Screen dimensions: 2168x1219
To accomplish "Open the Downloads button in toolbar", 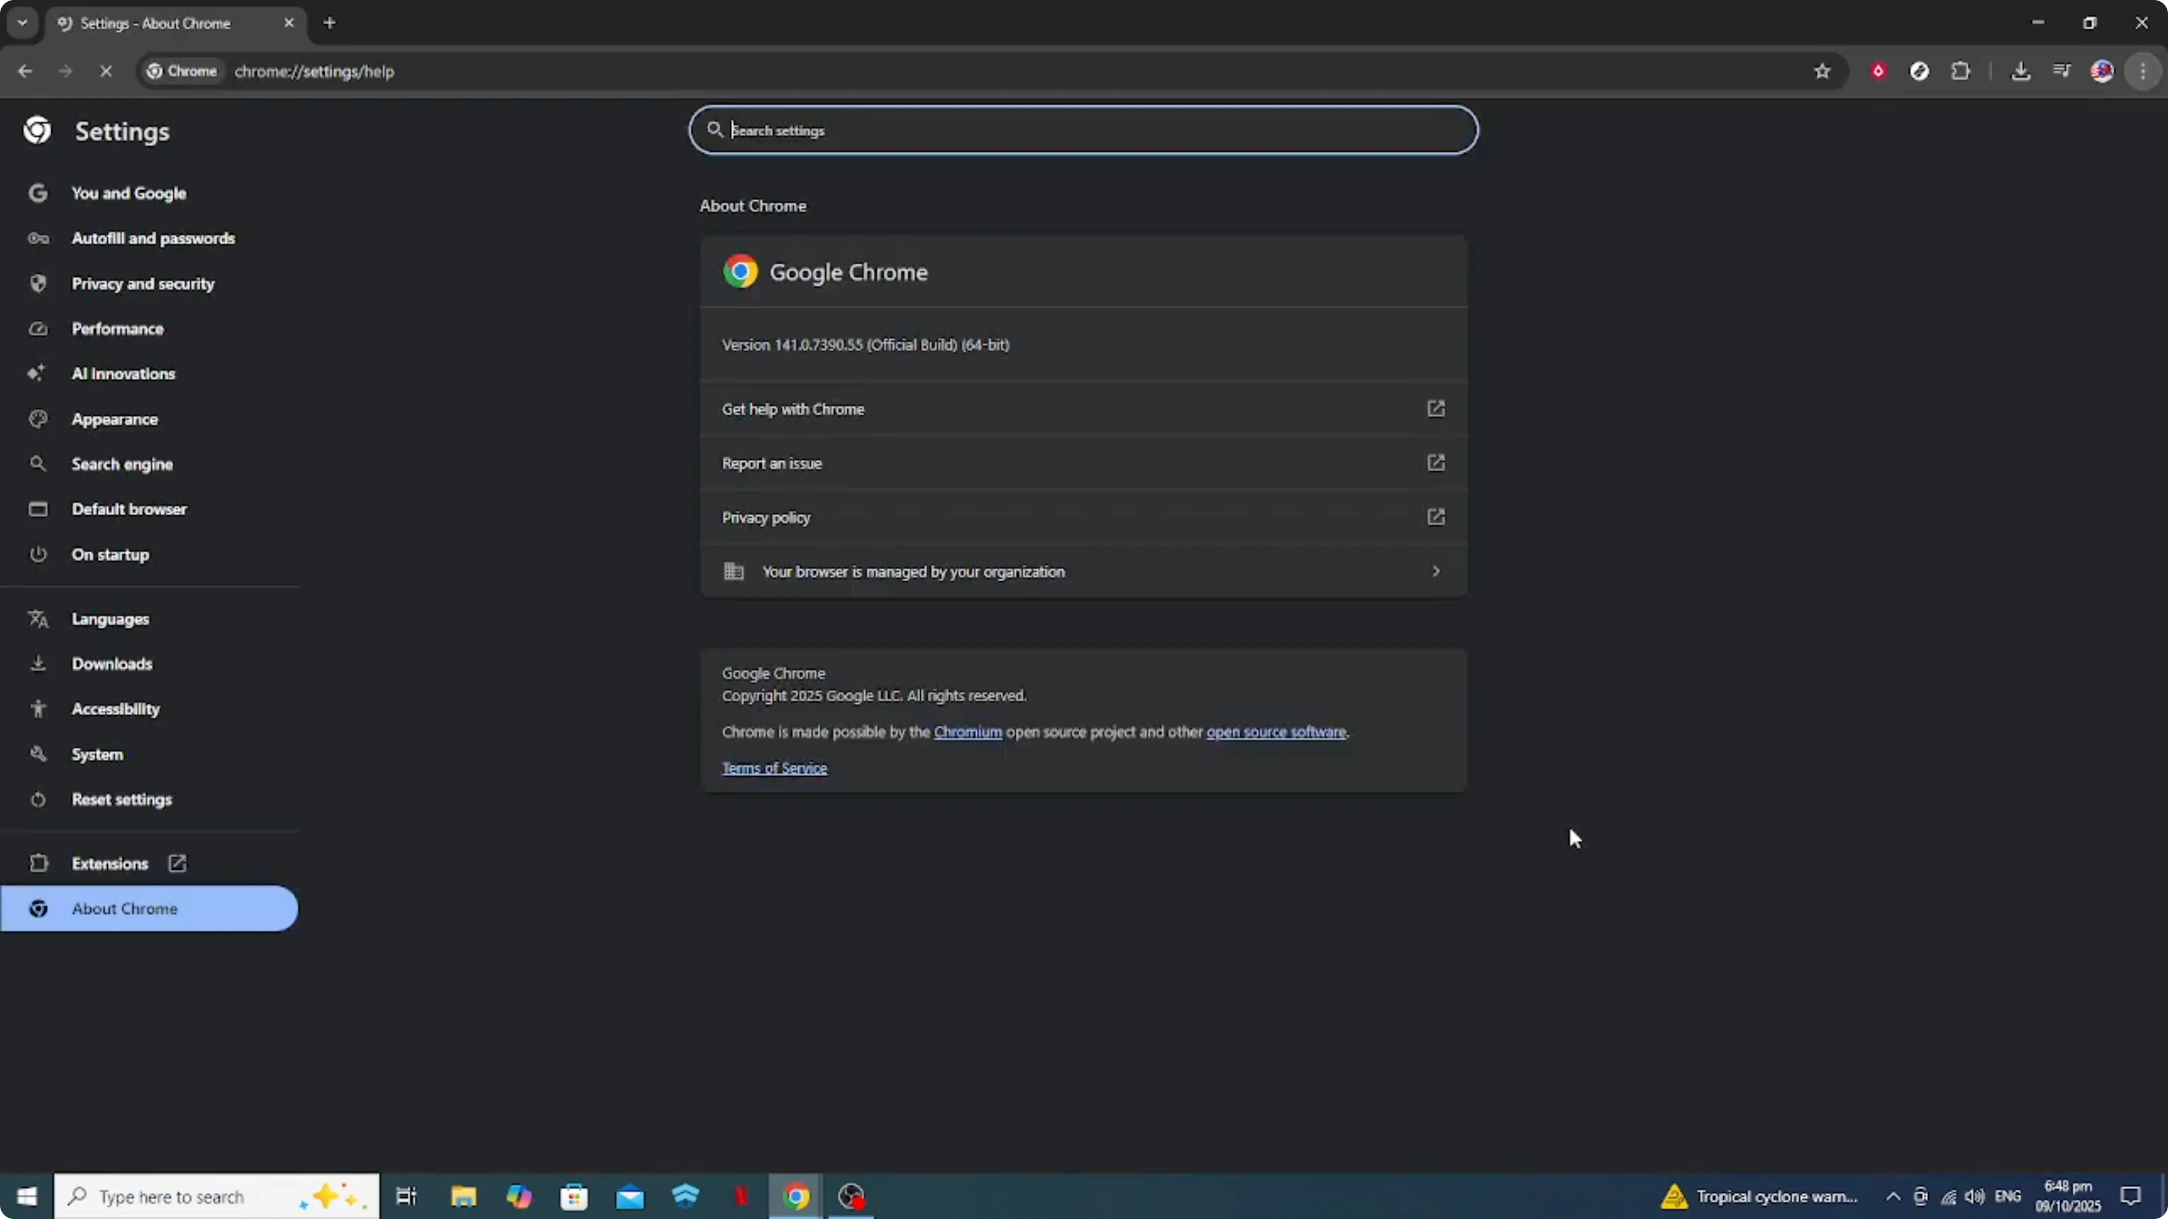I will (2021, 71).
